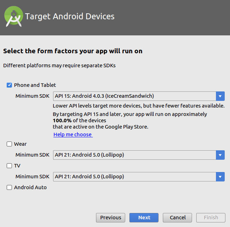
Task: Click the bold 100.0% device coverage text
Action: [x=62, y=121]
